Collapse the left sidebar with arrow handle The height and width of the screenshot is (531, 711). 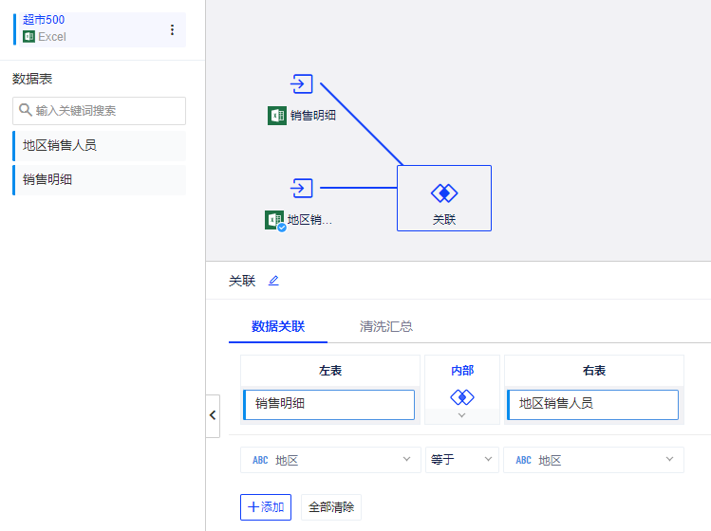pyautogui.click(x=213, y=415)
